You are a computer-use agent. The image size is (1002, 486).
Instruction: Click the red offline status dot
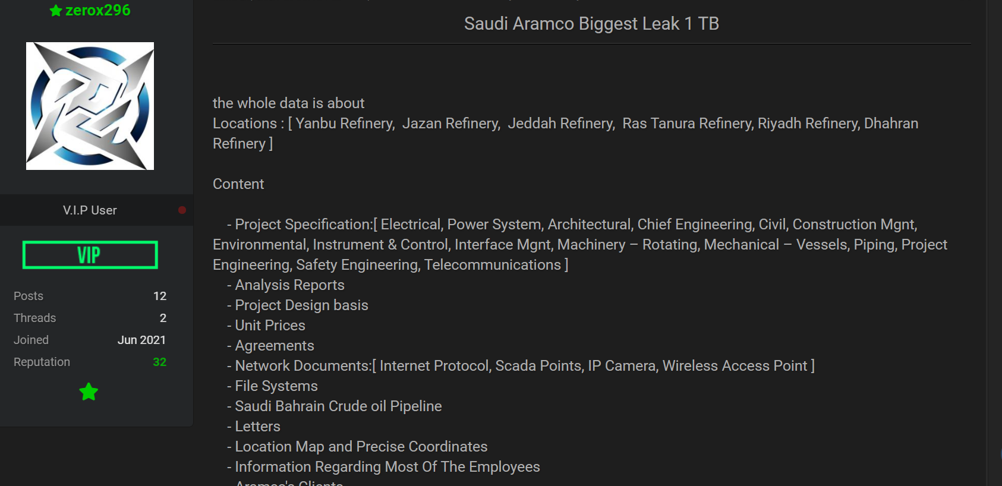pyautogui.click(x=182, y=210)
